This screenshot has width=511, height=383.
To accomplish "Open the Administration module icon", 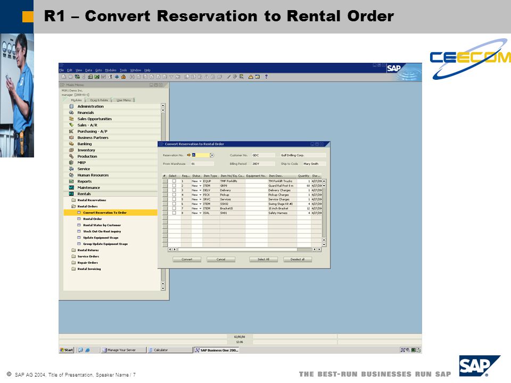I will (71, 106).
